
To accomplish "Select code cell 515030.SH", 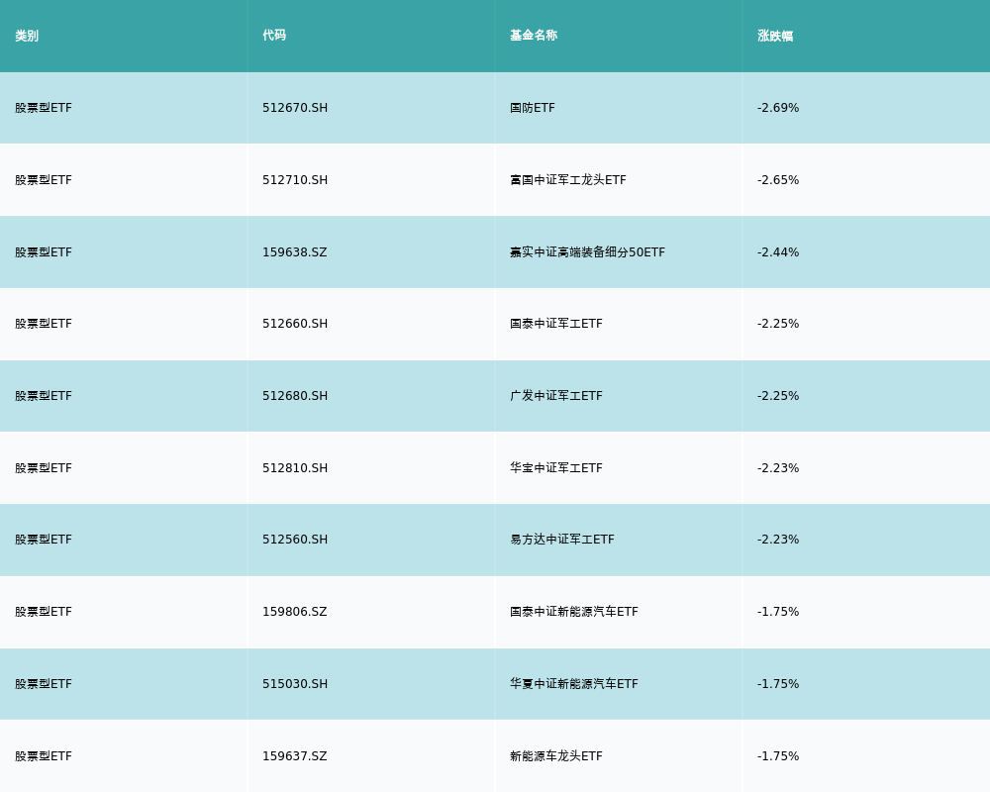I will [x=295, y=684].
